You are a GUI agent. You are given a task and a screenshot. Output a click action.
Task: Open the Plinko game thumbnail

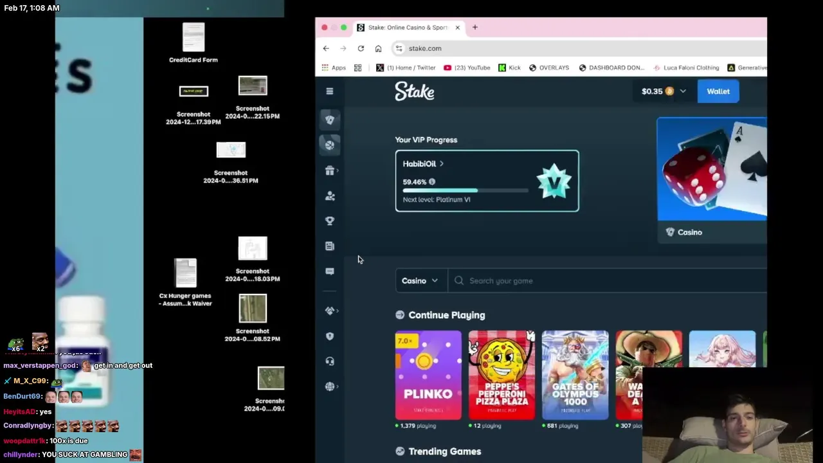click(x=428, y=375)
